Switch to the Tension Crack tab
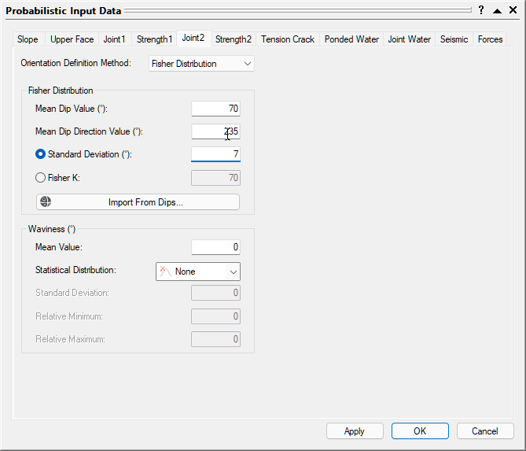Screen dimensions: 526x451 click(x=288, y=39)
